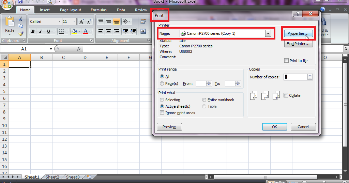Click the Cut scissors icon
This screenshot has width=349, height=183.
coord(21,19)
